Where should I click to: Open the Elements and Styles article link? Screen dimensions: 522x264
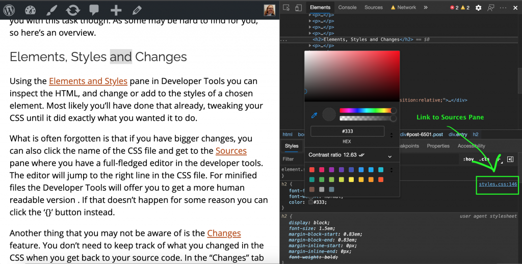tap(88, 81)
